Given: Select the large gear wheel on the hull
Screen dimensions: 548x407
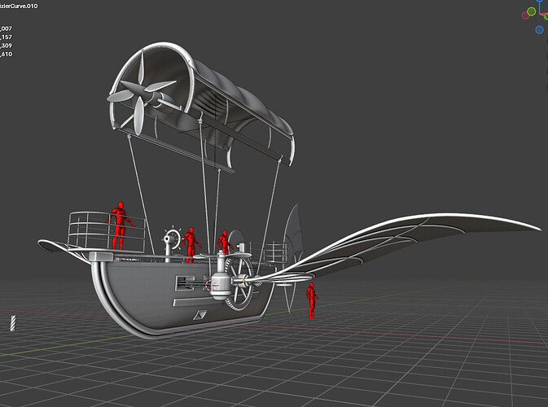Looking at the screenshot, I should coord(239,283).
